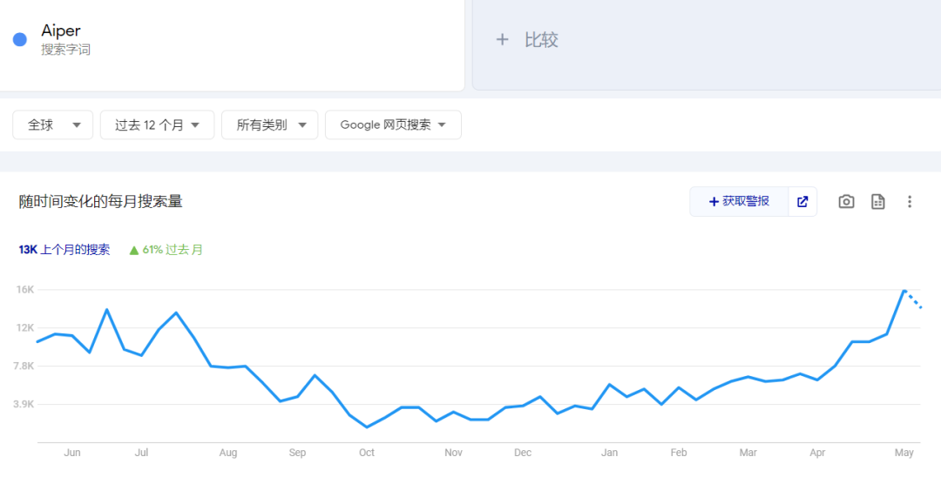
Task: Click the Jun label on the x-axis
Action: (72, 453)
